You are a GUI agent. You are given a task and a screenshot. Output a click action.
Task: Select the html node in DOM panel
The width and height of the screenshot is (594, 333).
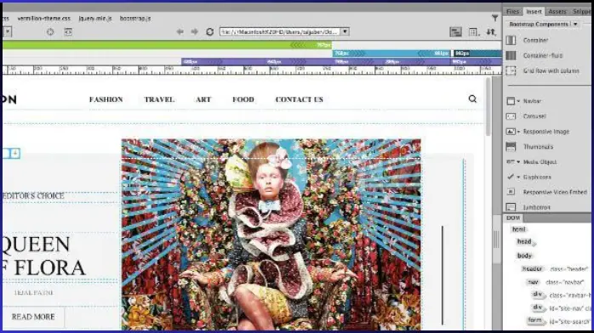[518, 229]
